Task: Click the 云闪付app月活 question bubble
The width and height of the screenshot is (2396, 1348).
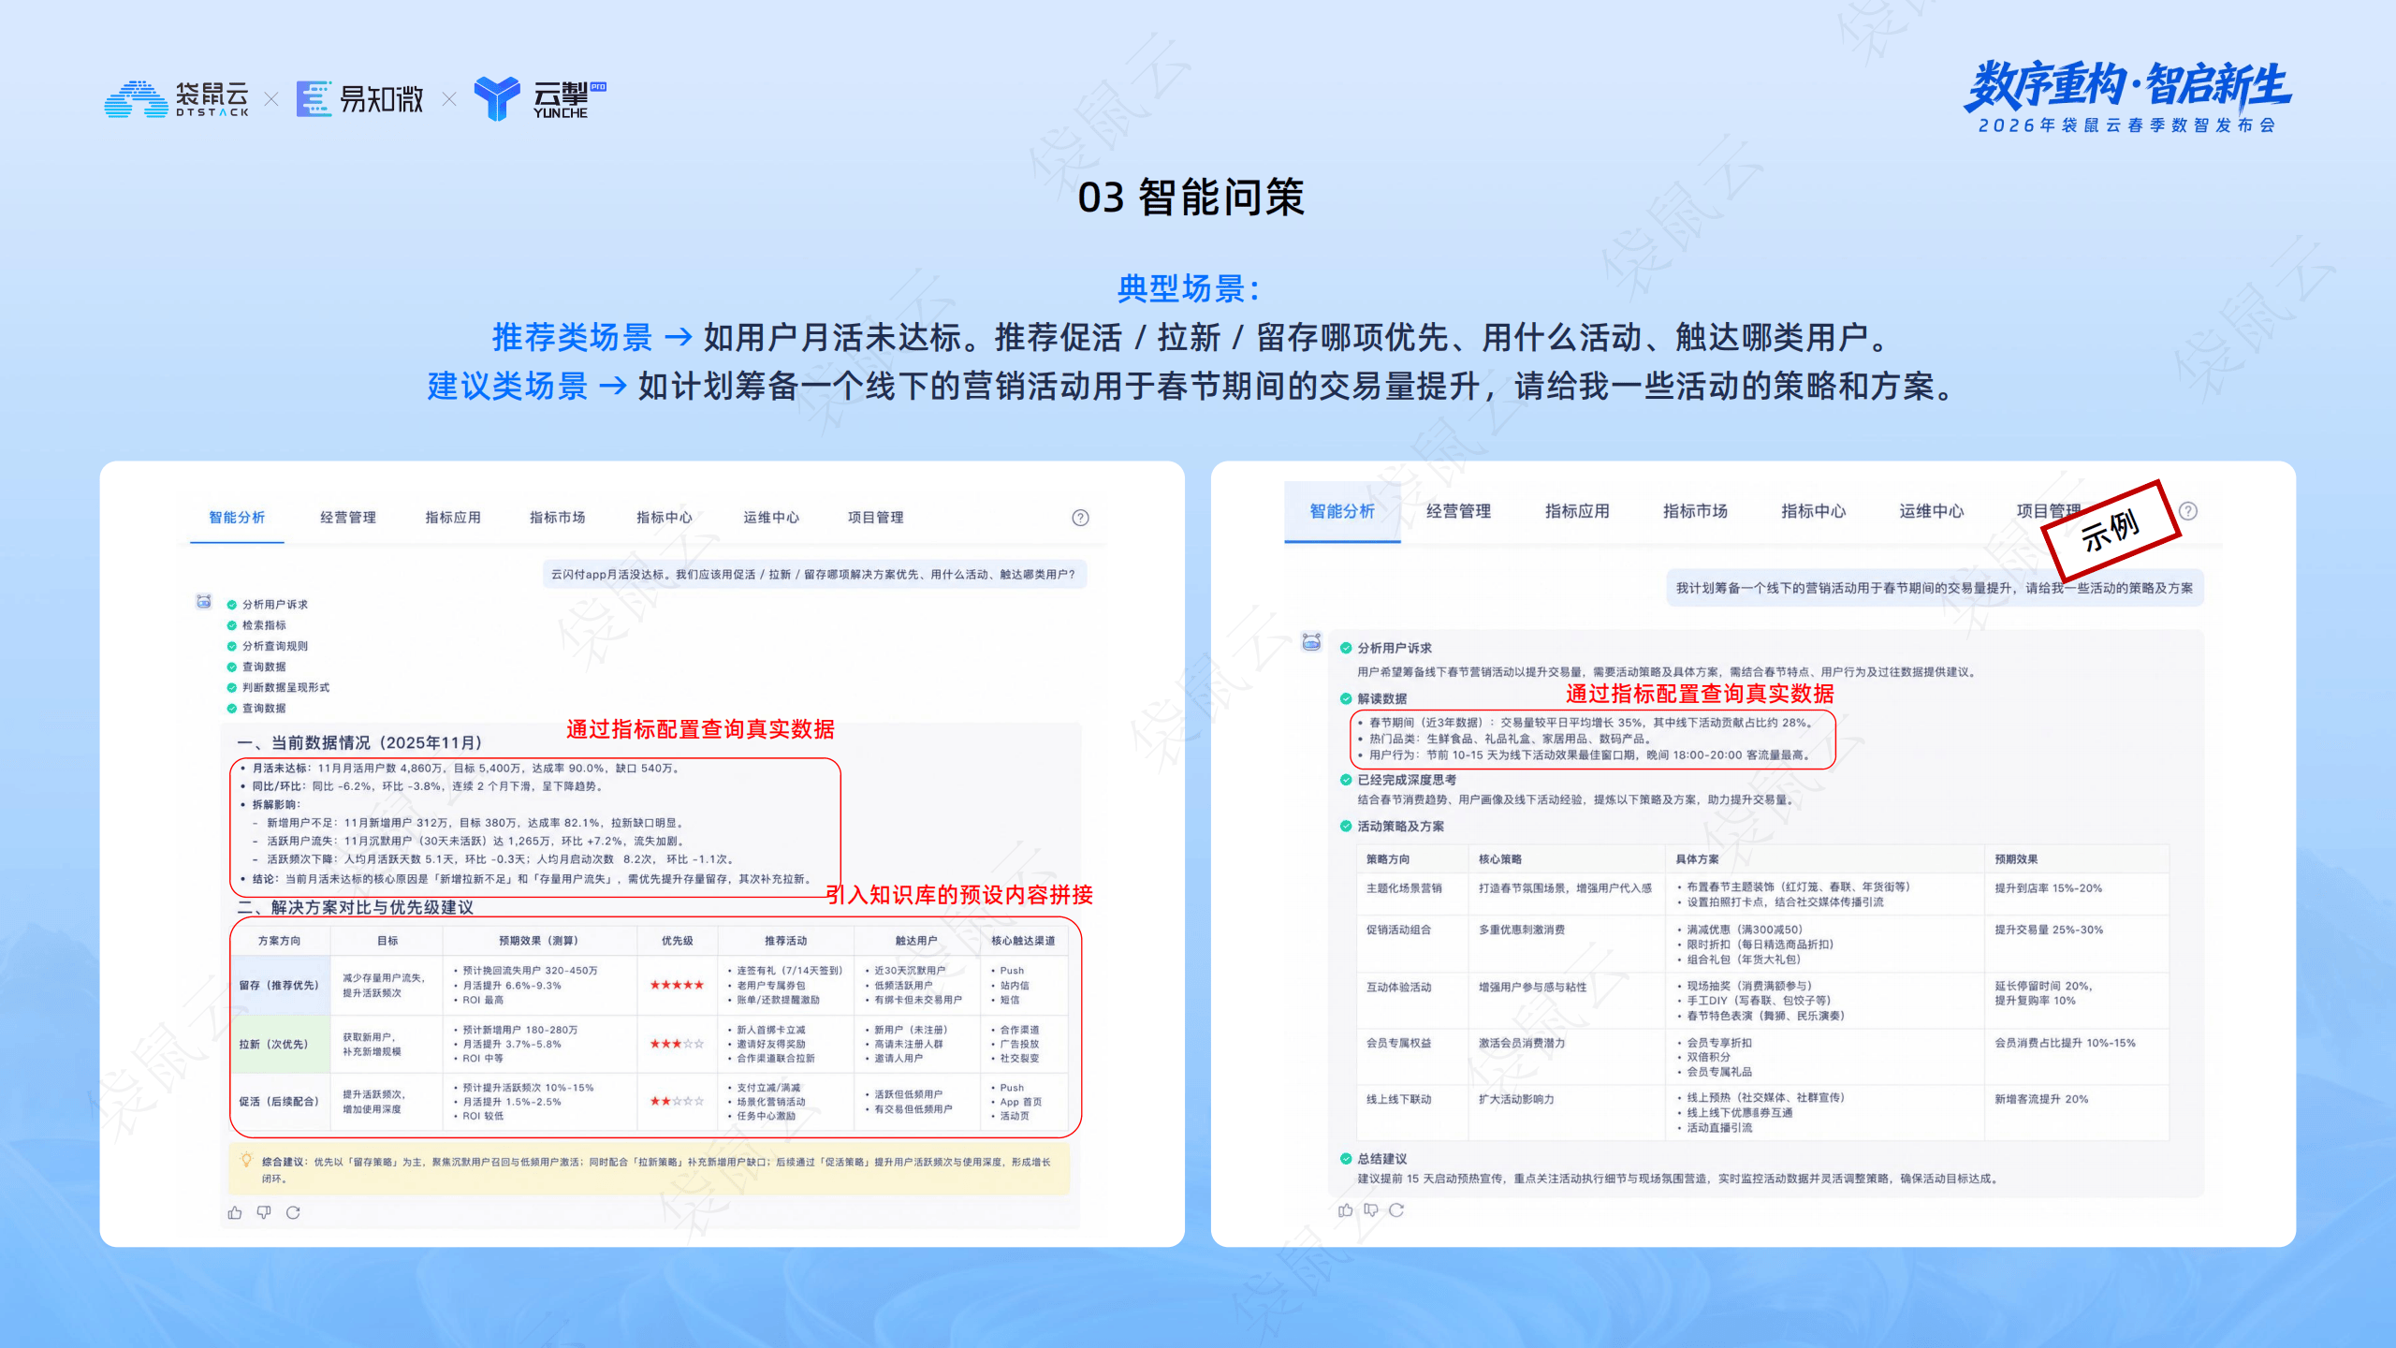Action: coord(814,575)
